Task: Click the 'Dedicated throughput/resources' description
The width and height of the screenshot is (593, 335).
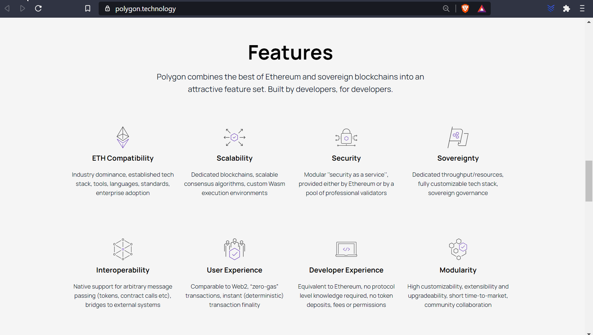Action: click(x=458, y=184)
